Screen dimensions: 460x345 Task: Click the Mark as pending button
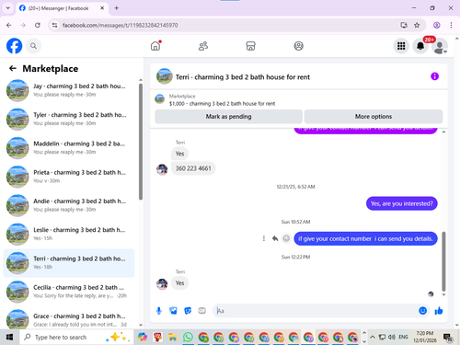228,117
